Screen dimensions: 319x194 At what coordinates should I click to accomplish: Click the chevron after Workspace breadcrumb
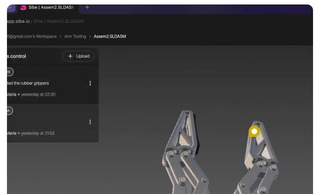point(60,37)
